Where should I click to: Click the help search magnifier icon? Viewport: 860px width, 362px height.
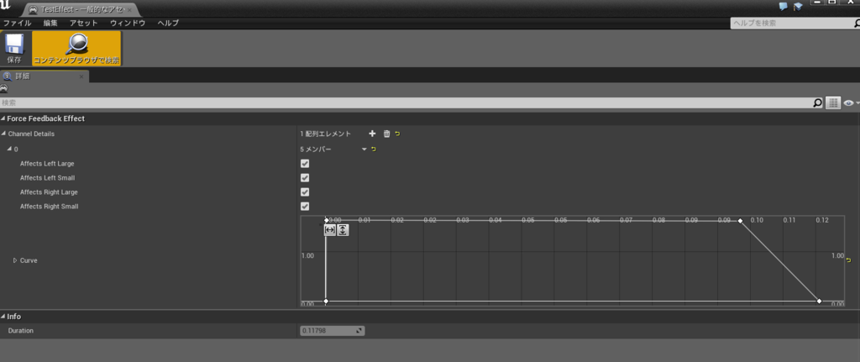point(857,23)
